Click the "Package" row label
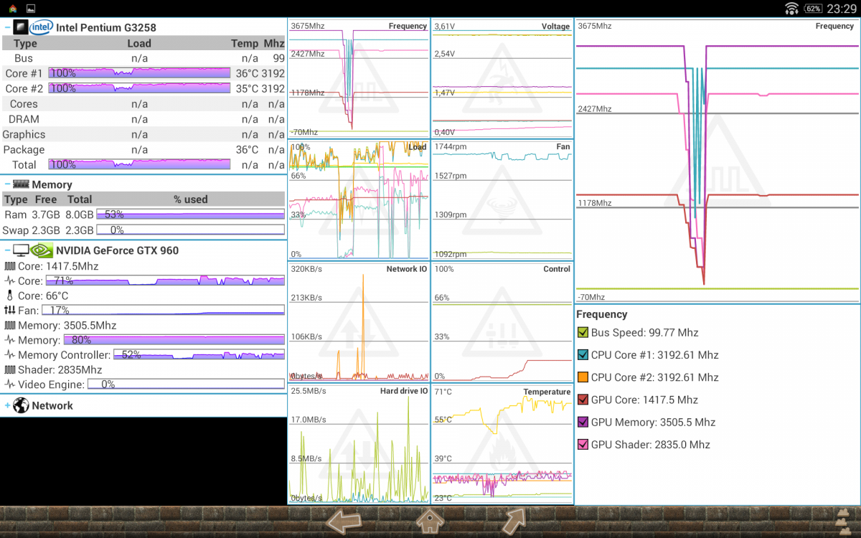 coord(24,150)
